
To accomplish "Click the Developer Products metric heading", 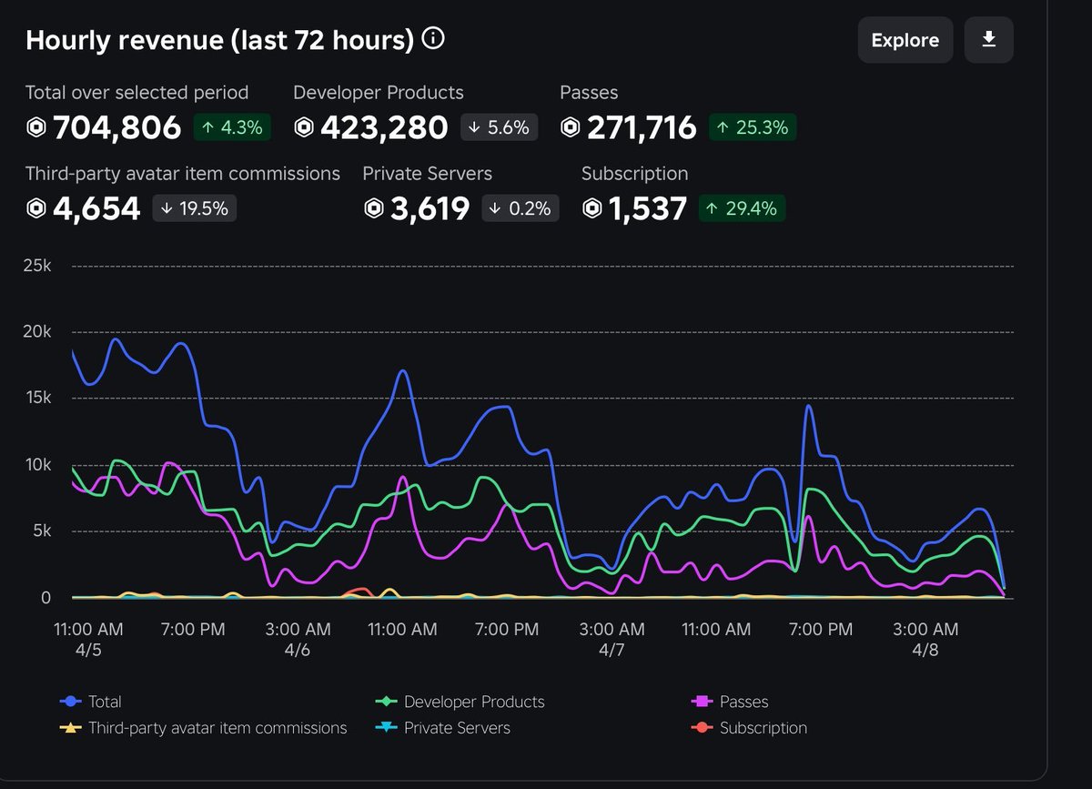I will click(379, 93).
